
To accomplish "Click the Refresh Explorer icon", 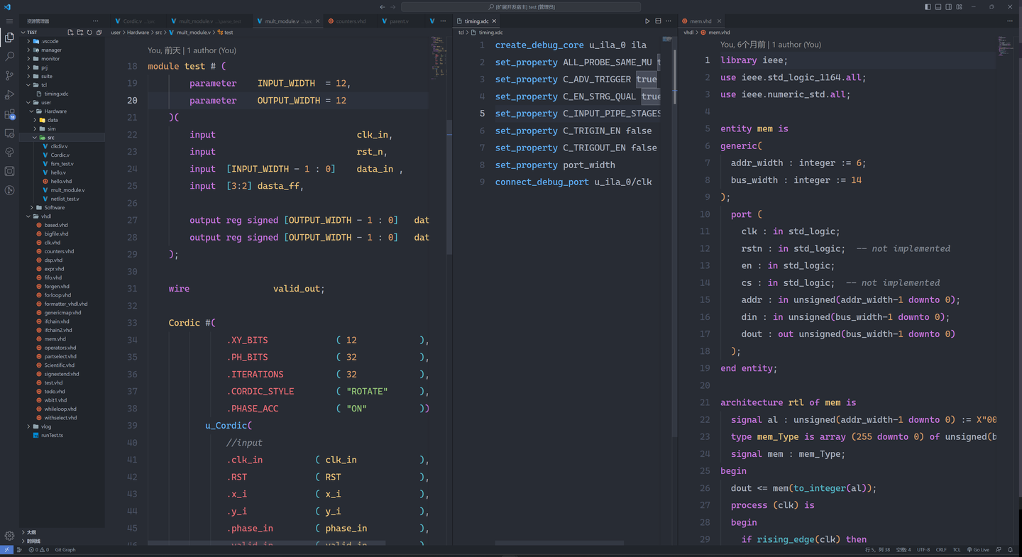I will coord(89,32).
